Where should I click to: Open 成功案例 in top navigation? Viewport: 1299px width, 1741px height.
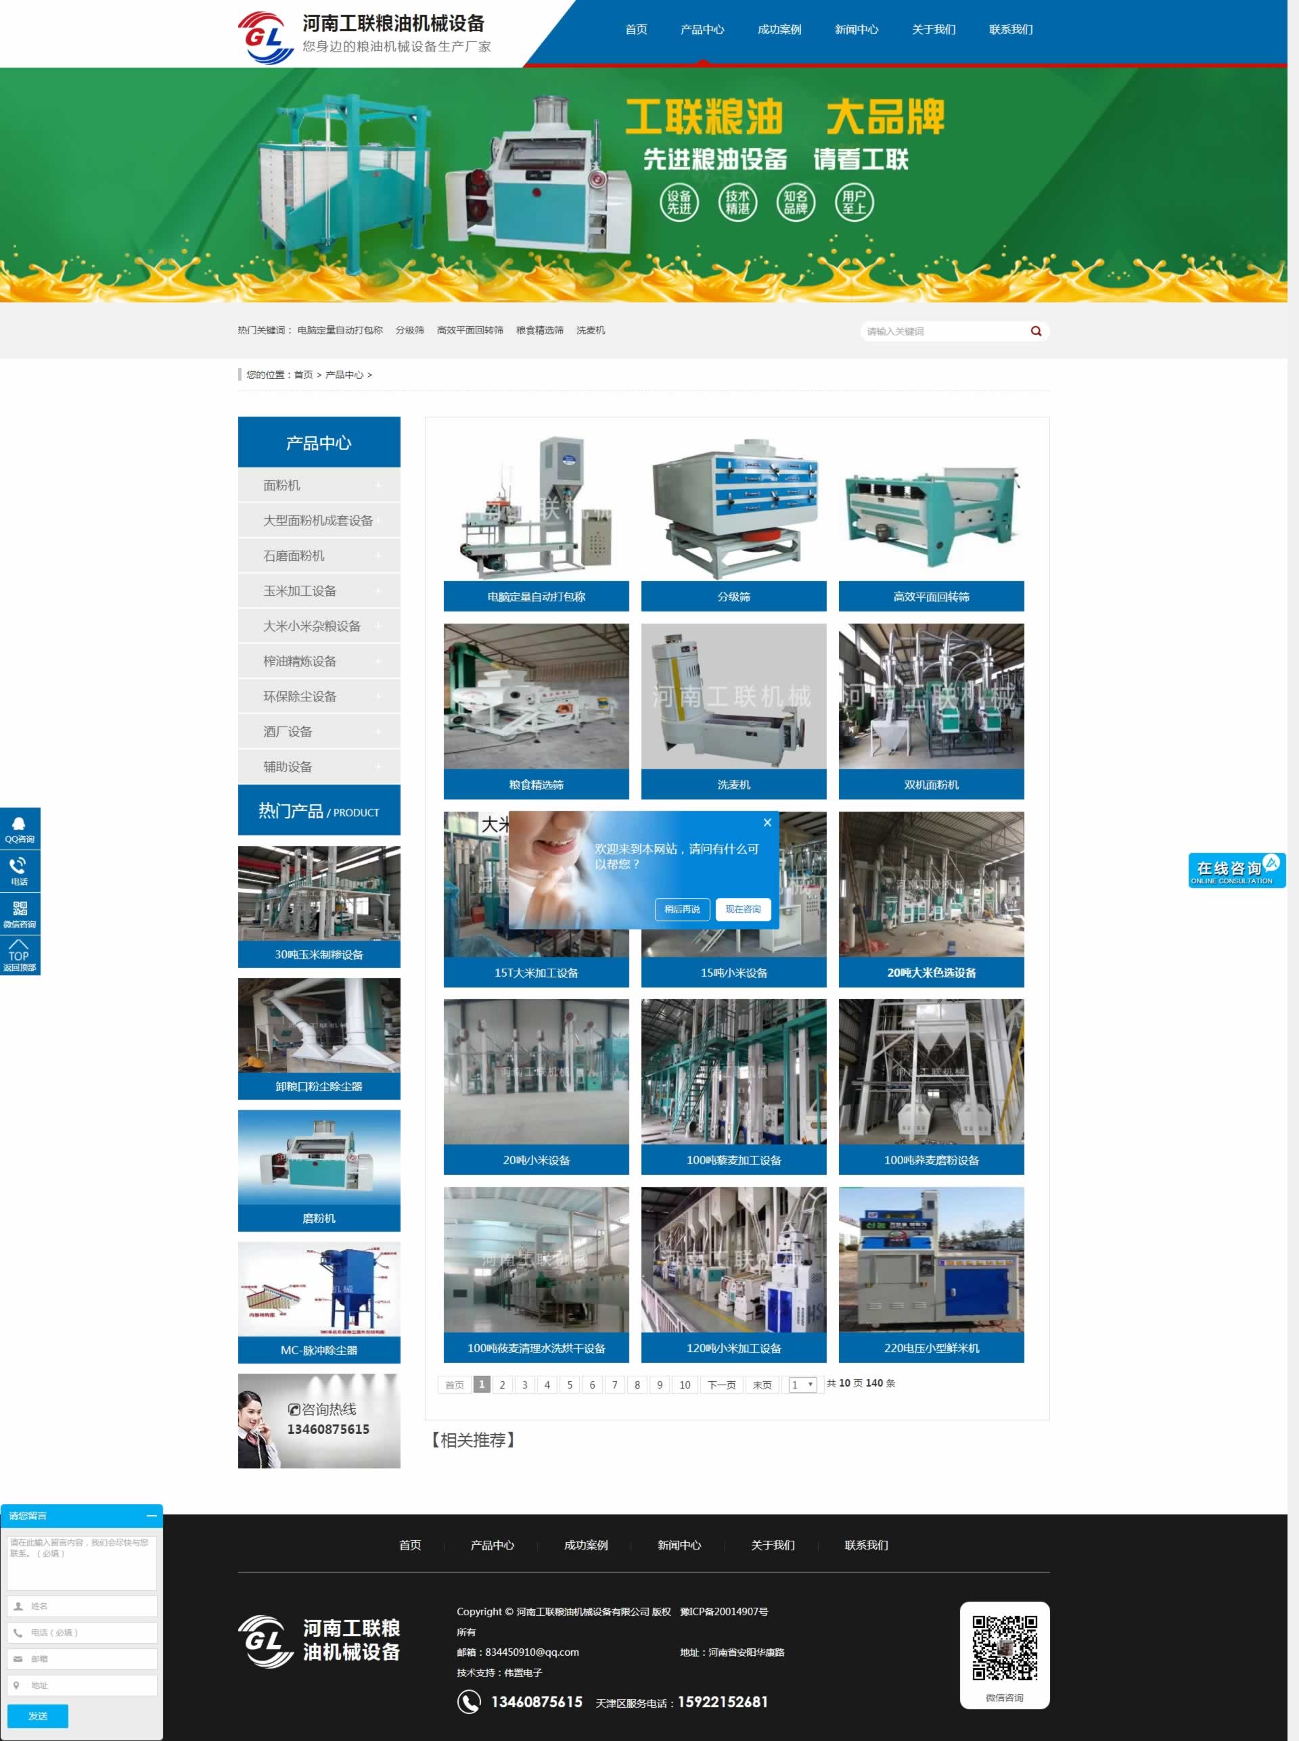779,30
